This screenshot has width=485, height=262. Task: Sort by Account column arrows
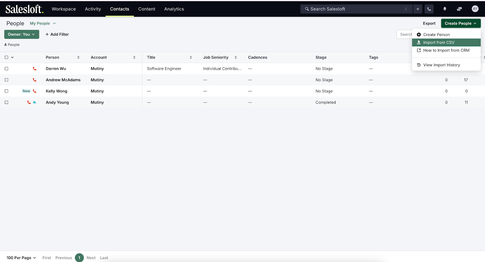click(x=134, y=57)
